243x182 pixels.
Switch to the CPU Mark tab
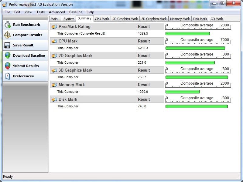point(102,19)
